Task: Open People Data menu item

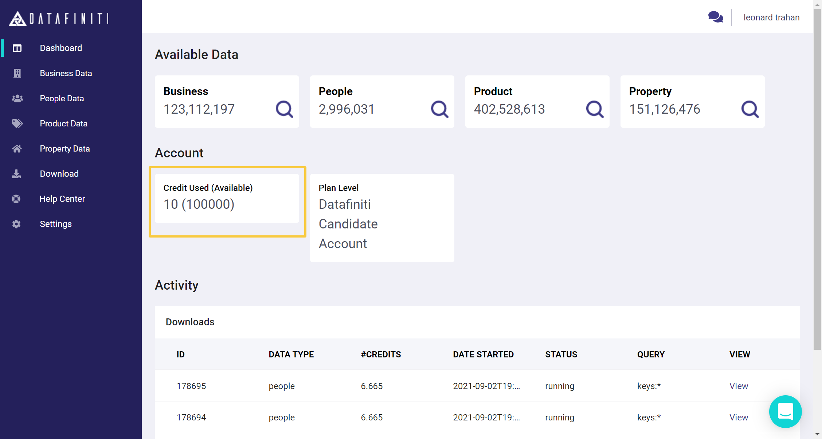Action: (x=62, y=98)
